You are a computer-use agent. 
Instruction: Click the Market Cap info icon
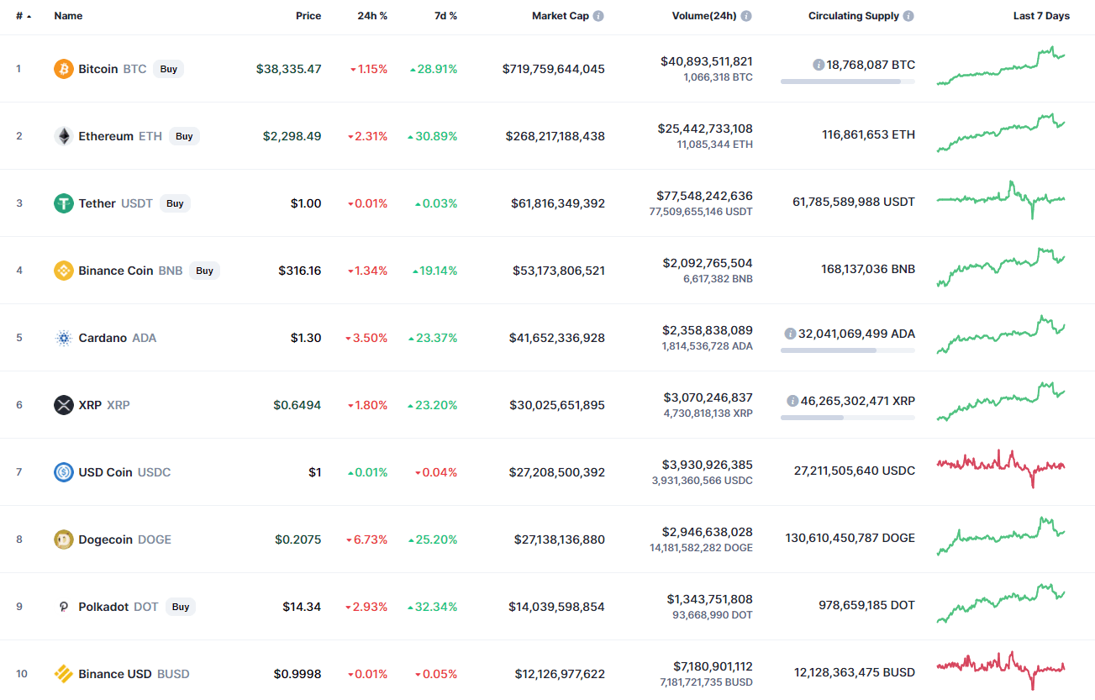598,16
